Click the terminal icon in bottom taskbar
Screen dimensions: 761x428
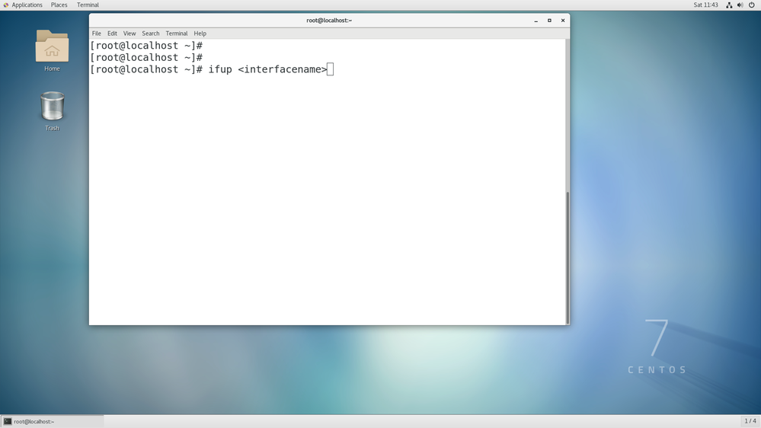point(8,421)
